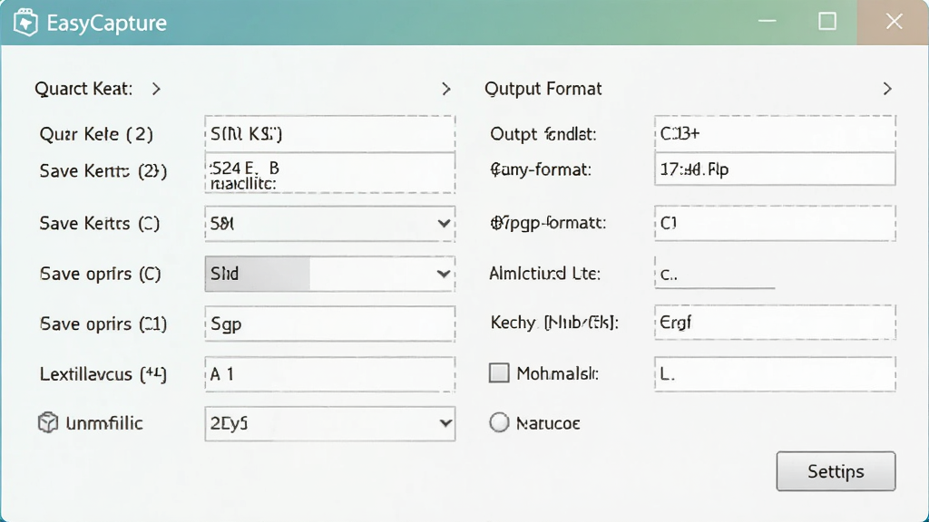
Task: Click the Almlctiud Lte field
Action: tap(715, 273)
